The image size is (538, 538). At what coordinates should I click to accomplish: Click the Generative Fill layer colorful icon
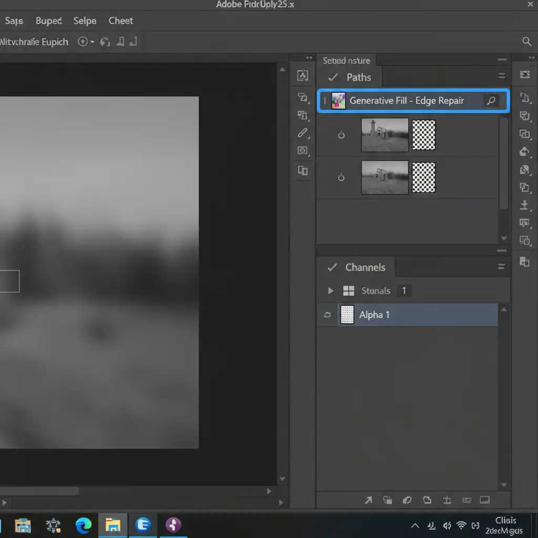point(338,101)
